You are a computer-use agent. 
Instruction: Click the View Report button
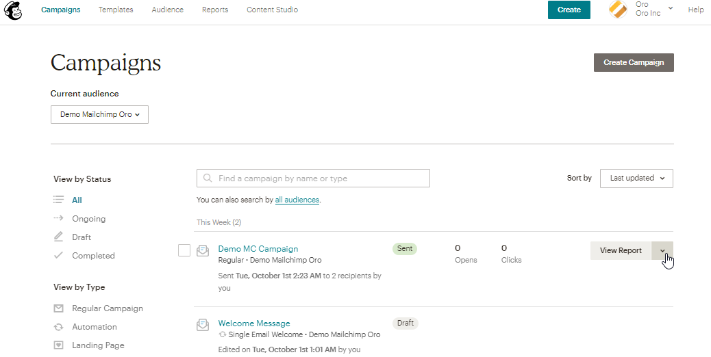[x=621, y=251]
